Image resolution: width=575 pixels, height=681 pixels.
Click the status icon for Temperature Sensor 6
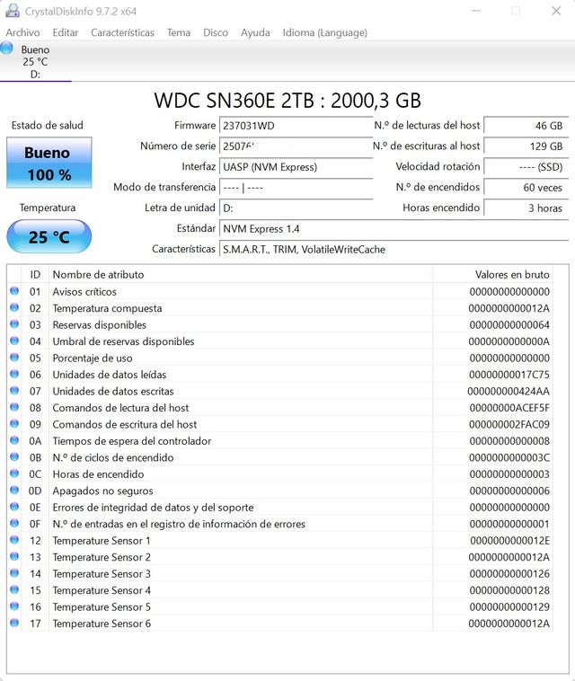coord(14,623)
